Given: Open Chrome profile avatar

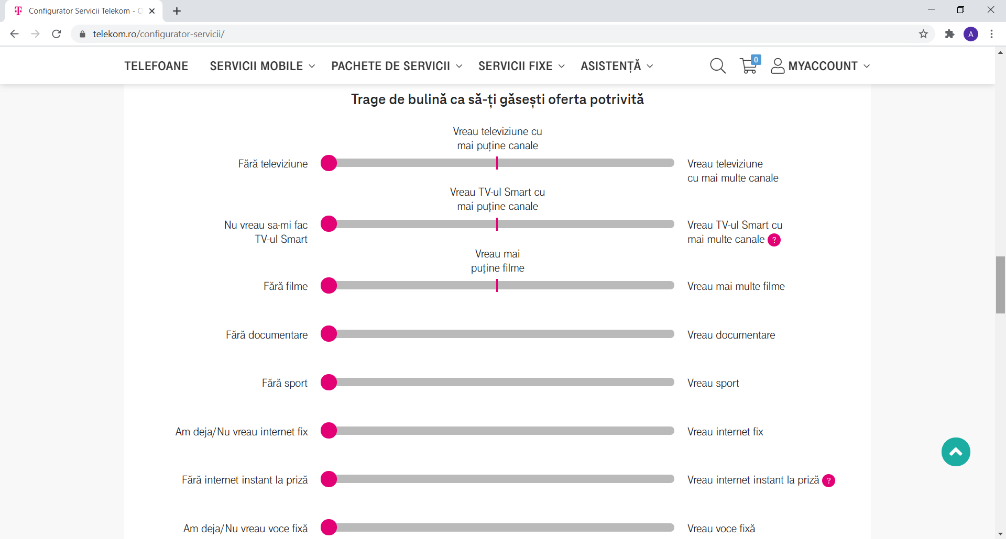Looking at the screenshot, I should coord(970,34).
